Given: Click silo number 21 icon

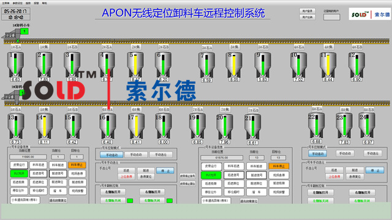Looking at the screenshot, I should [x=253, y=127].
